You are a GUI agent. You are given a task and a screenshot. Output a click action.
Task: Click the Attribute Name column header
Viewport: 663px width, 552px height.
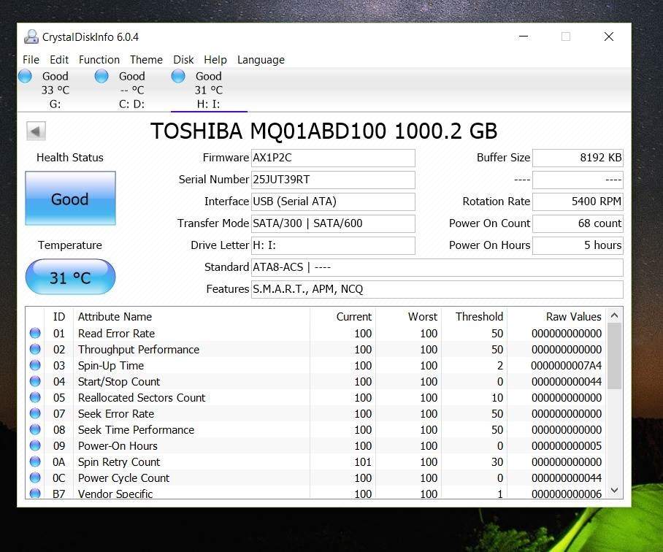[191, 317]
